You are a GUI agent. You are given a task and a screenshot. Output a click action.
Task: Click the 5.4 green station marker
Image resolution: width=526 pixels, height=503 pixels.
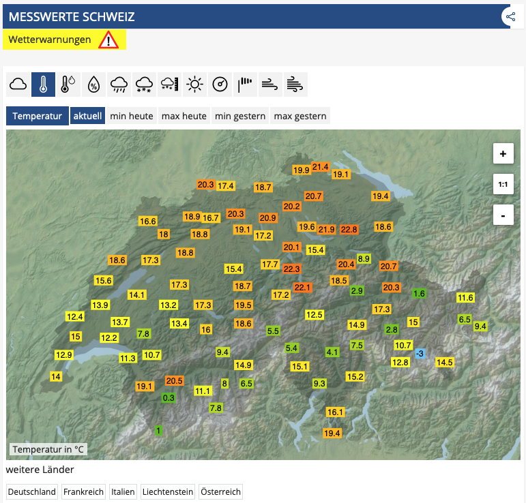[291, 348]
